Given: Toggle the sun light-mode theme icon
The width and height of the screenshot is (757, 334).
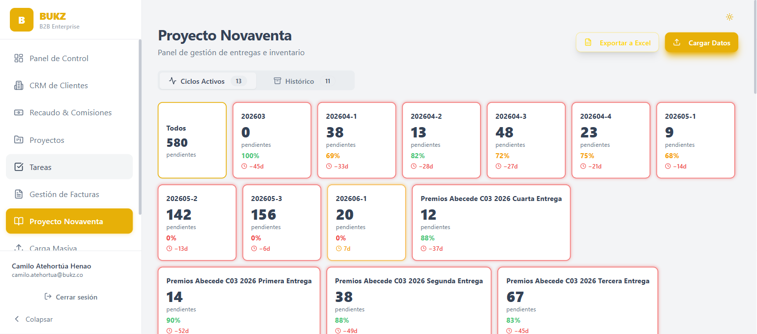Looking at the screenshot, I should click(x=729, y=17).
